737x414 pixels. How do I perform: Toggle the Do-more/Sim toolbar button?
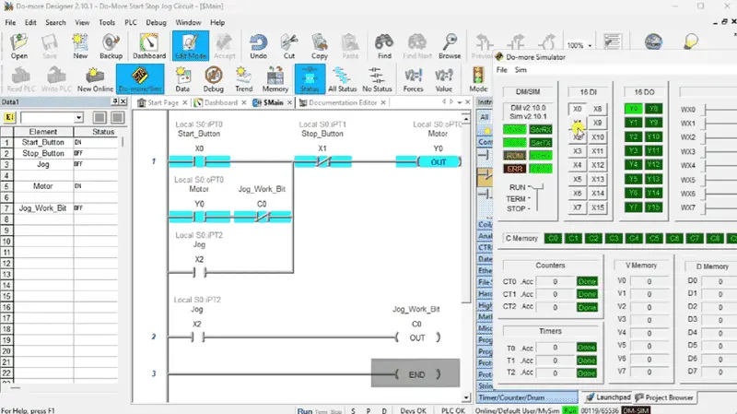[140, 79]
